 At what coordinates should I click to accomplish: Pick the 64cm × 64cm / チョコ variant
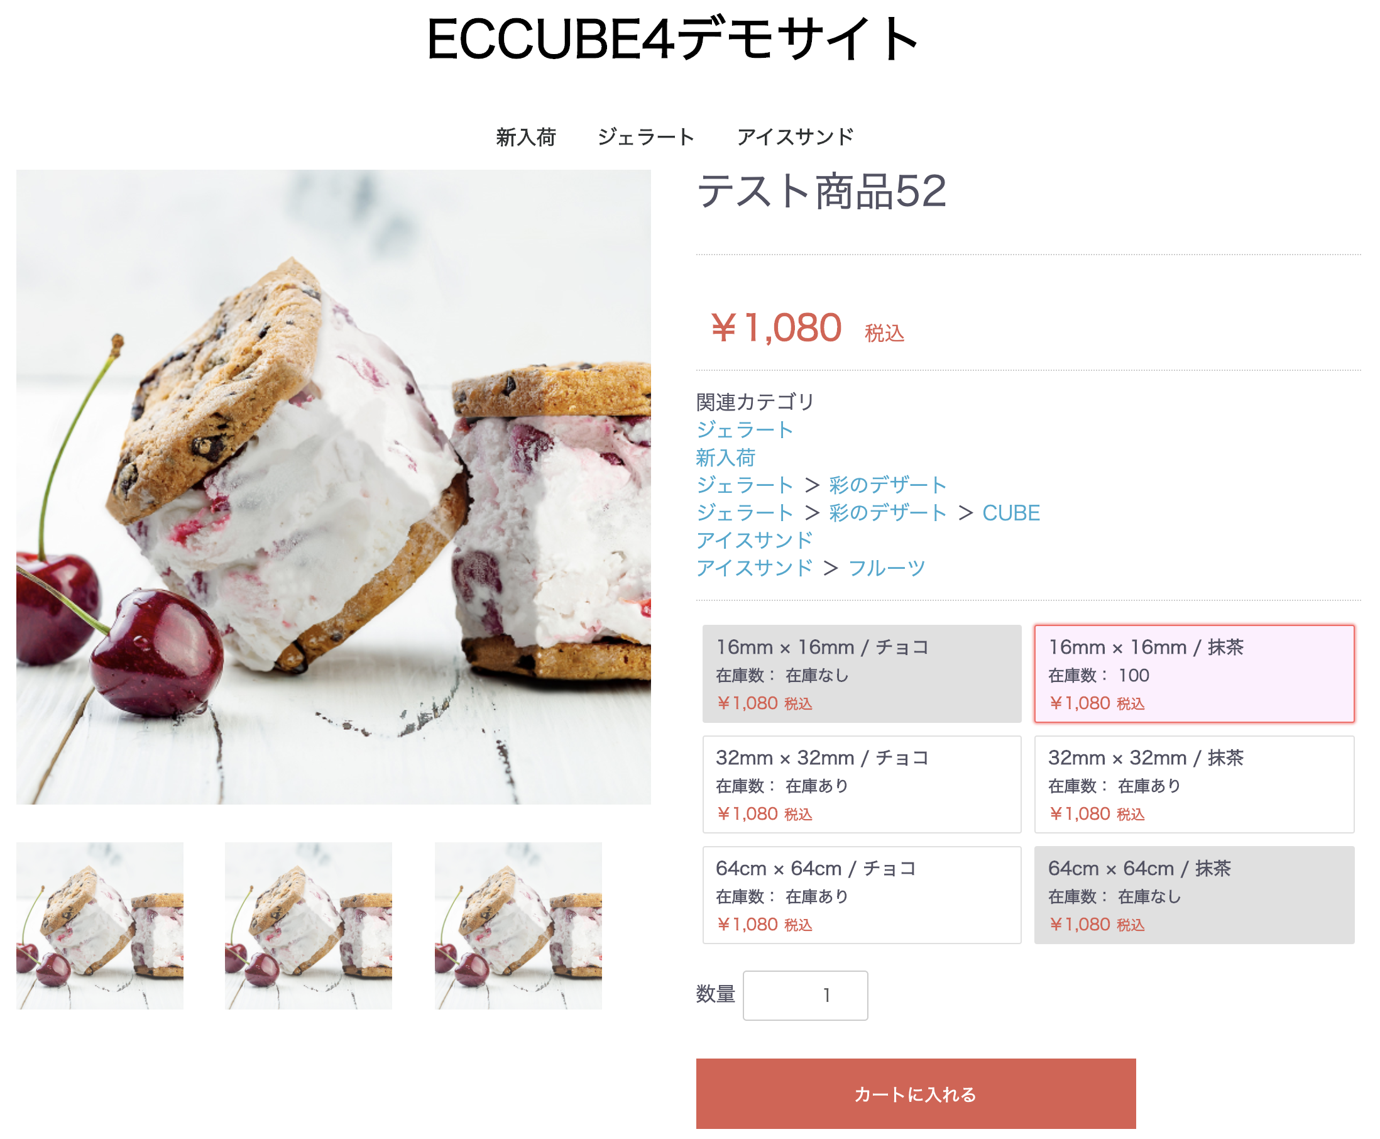[x=861, y=895]
